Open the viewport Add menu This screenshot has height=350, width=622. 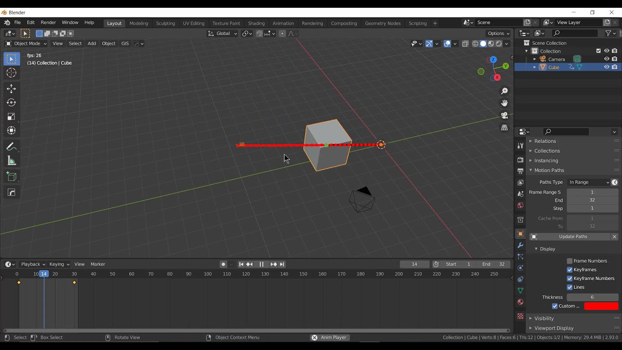[91, 43]
